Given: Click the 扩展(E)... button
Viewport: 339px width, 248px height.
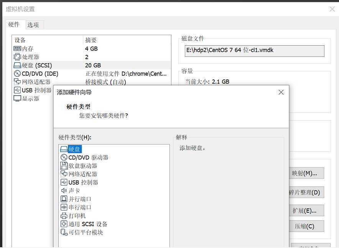Looking at the screenshot, I should click(306, 210).
